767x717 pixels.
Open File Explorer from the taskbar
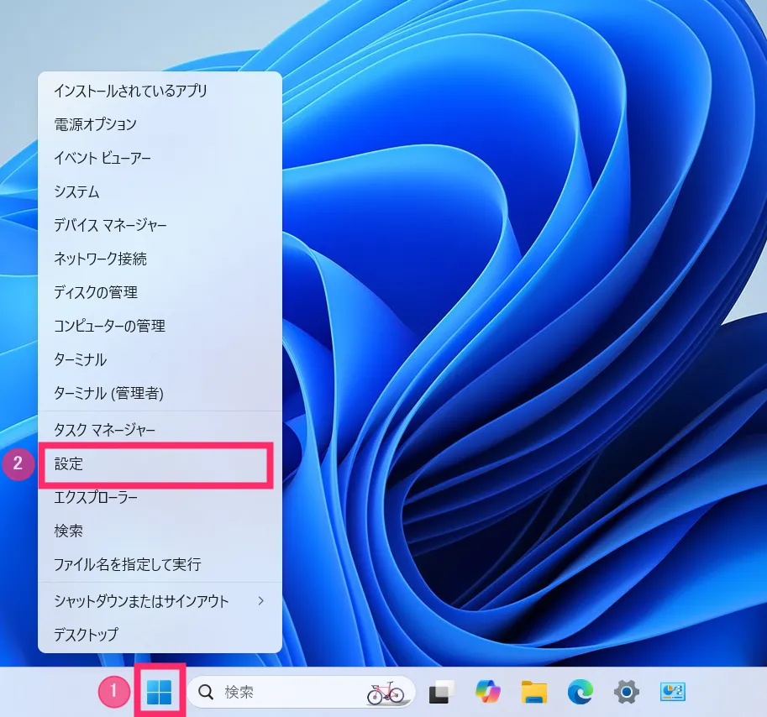click(x=533, y=692)
